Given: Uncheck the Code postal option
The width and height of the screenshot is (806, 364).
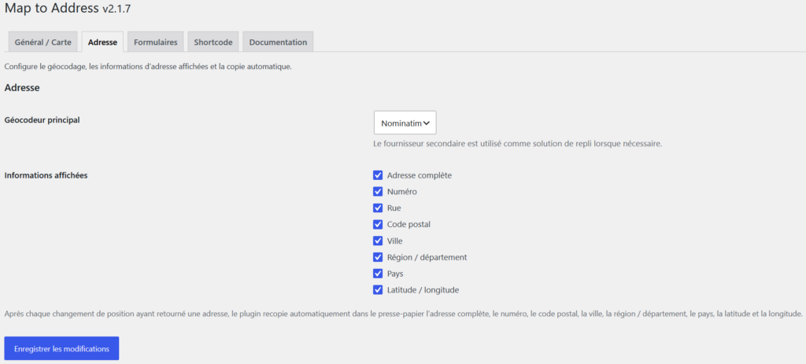Looking at the screenshot, I should (378, 224).
